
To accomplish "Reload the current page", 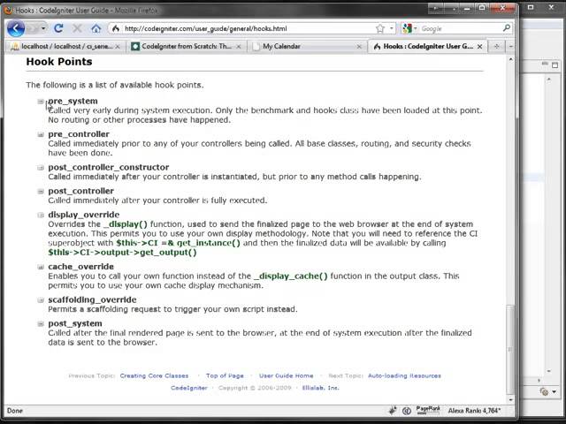I will pyautogui.click(x=58, y=28).
